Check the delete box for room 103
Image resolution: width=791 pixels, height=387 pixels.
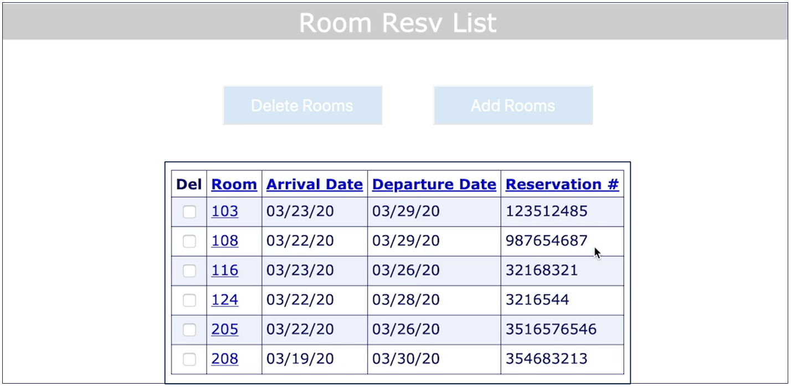[x=189, y=212]
